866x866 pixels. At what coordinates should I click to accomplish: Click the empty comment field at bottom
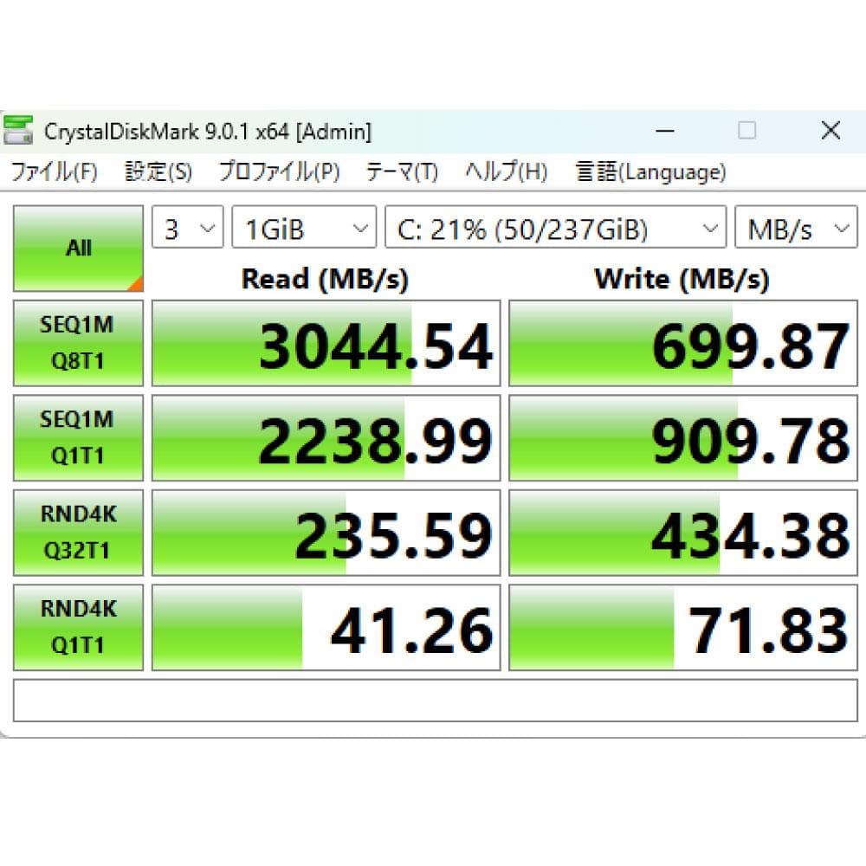tap(436, 701)
